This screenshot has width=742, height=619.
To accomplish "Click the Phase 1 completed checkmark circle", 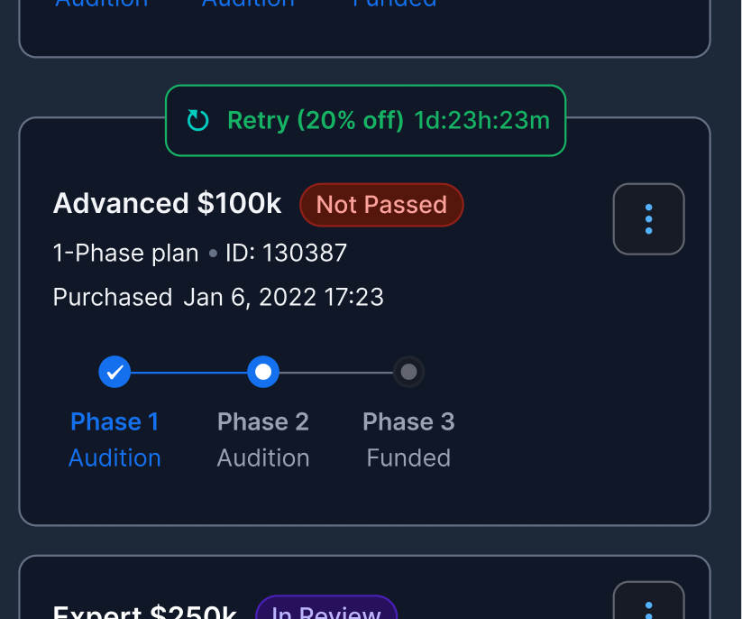I will [115, 371].
